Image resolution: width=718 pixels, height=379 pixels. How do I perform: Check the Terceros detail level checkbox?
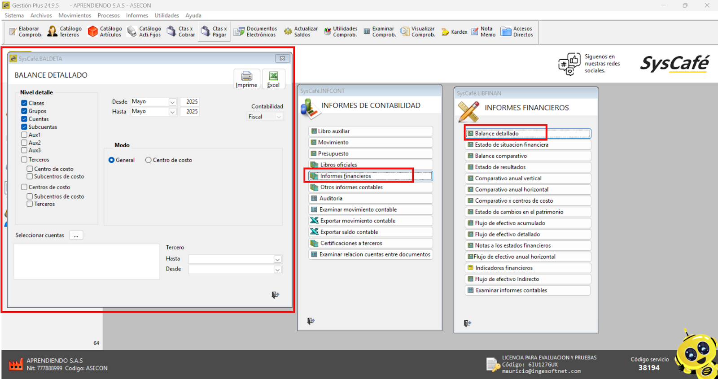click(x=24, y=160)
